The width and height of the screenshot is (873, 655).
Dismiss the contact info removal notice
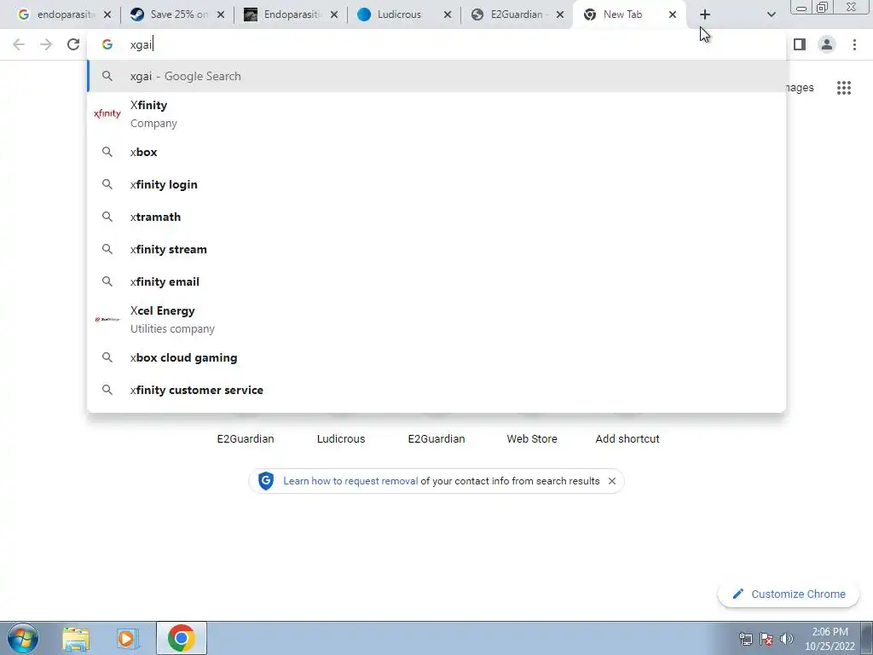point(612,481)
